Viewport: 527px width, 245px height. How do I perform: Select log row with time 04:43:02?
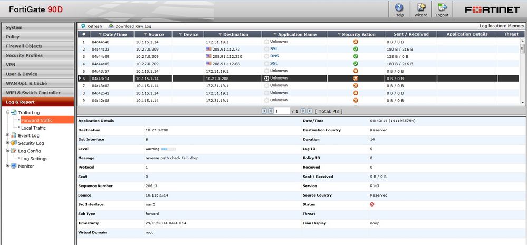(x=299, y=85)
